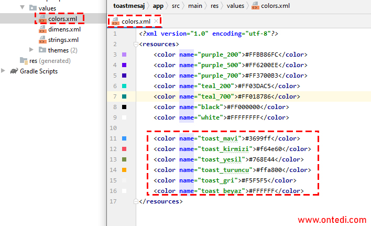Screen dimensions: 371x226
Task: Place cursor on encoding="utf-8" attribute
Action: (242, 34)
